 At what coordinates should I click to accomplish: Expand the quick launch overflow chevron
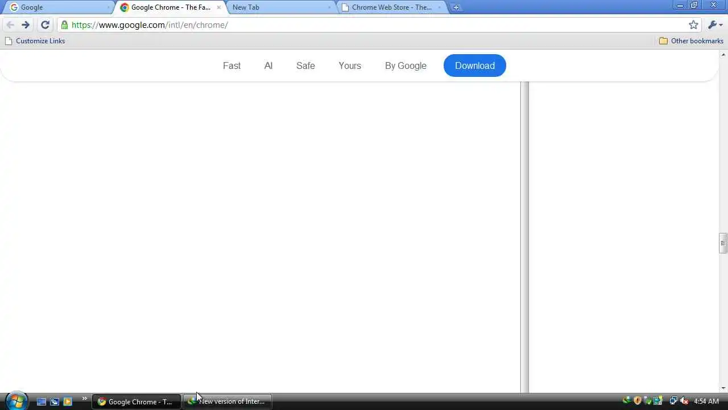[85, 399]
